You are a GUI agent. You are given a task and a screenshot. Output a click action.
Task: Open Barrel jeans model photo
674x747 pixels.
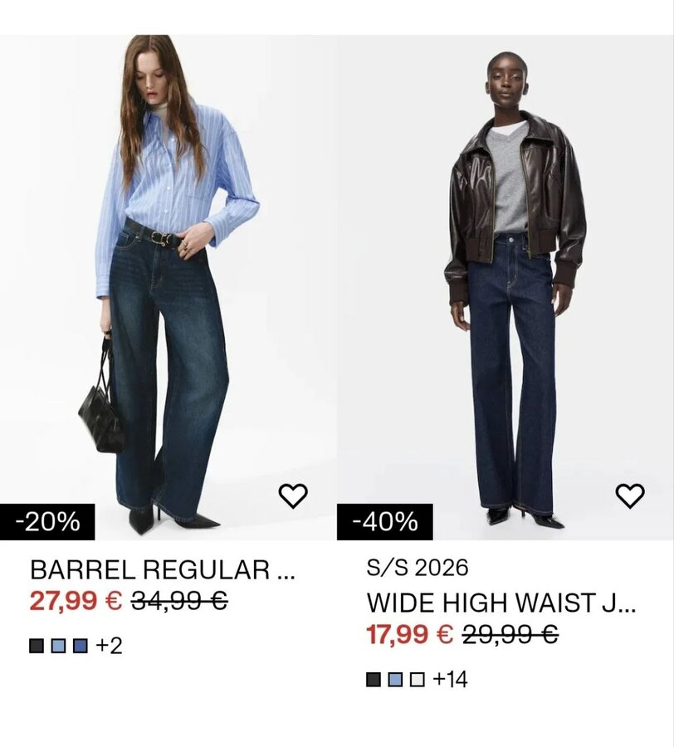click(168, 287)
